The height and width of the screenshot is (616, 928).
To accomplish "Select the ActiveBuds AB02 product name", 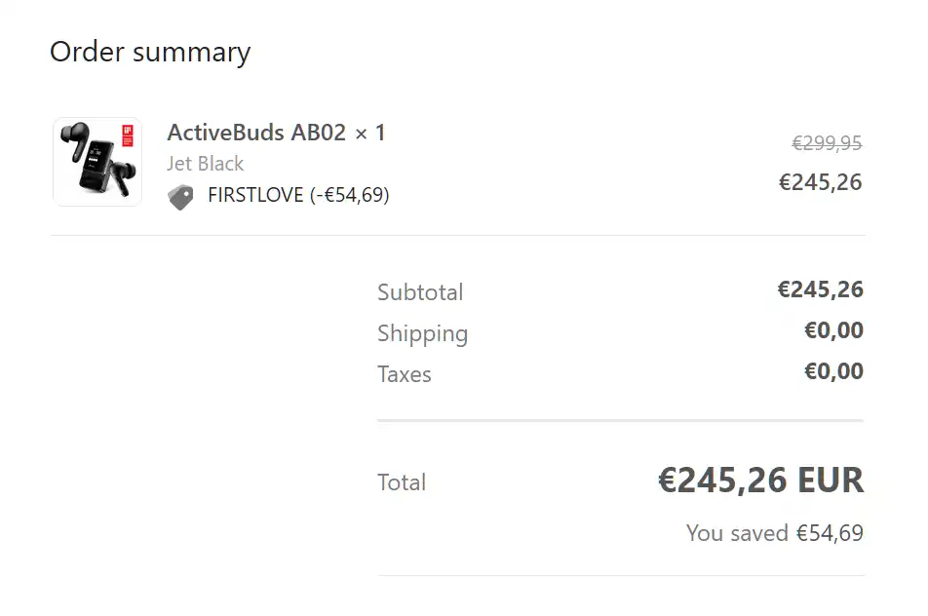I will (256, 132).
